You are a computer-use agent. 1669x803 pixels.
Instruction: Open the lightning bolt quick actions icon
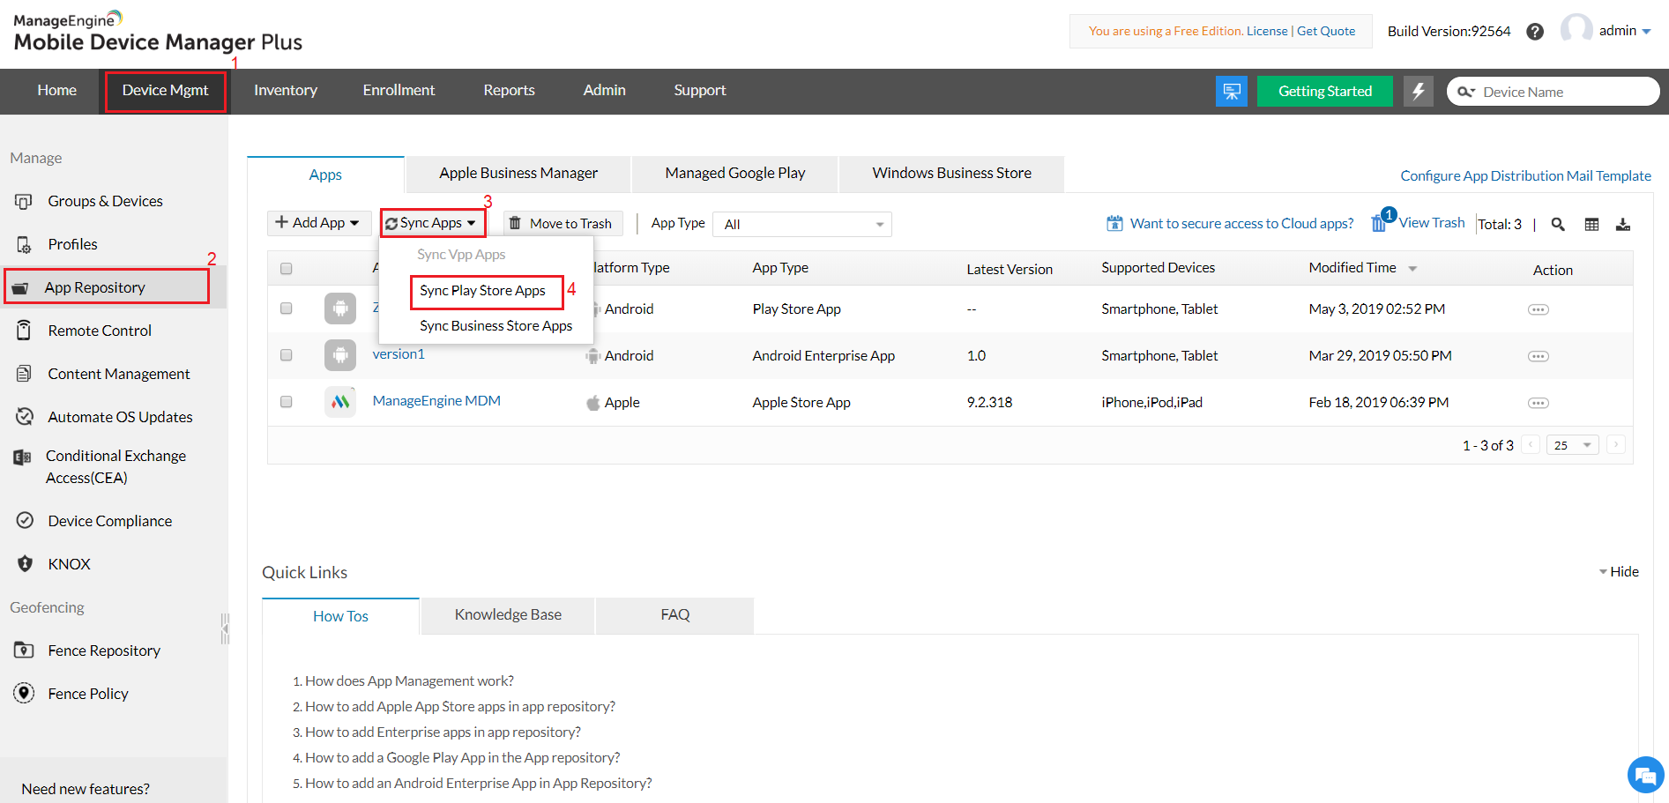1418,91
